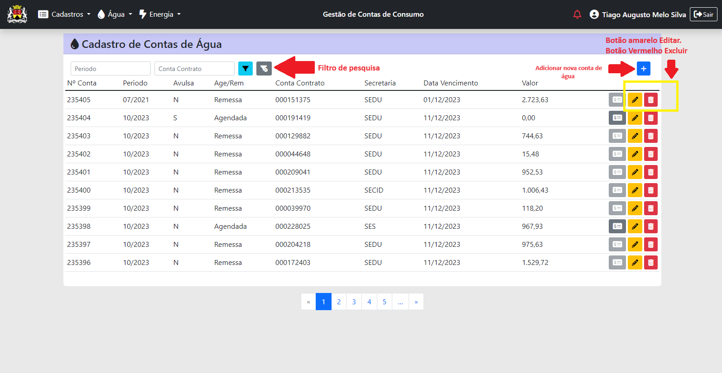Screen dimensions: 722x373
Task: Click the Data Vencimento column header
Action: tap(451, 83)
